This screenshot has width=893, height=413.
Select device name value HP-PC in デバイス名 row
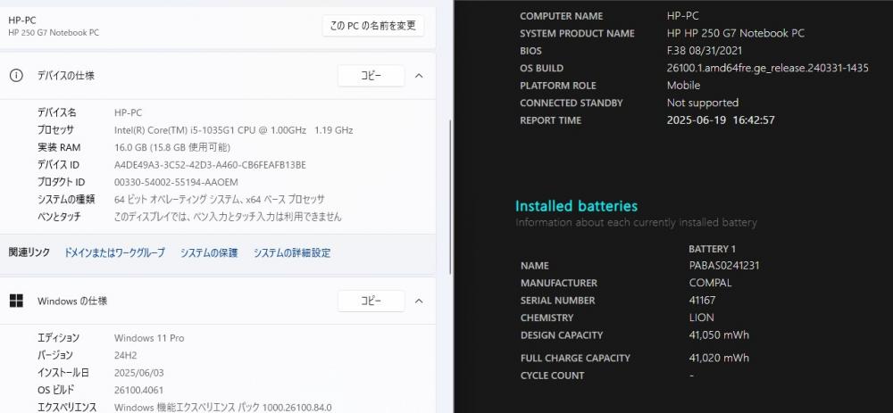128,112
